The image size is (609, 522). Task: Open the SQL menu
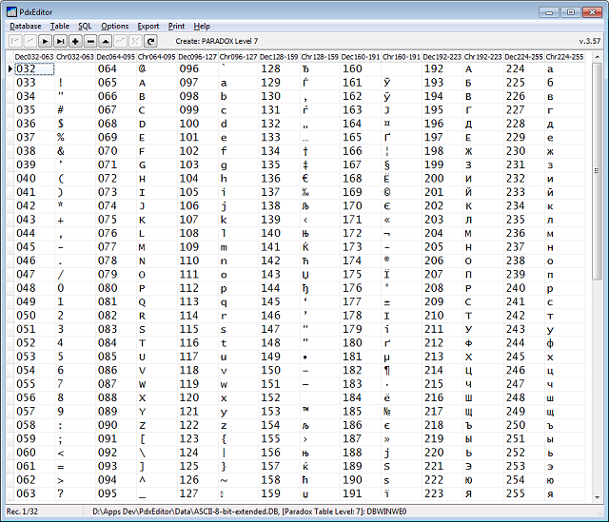86,26
